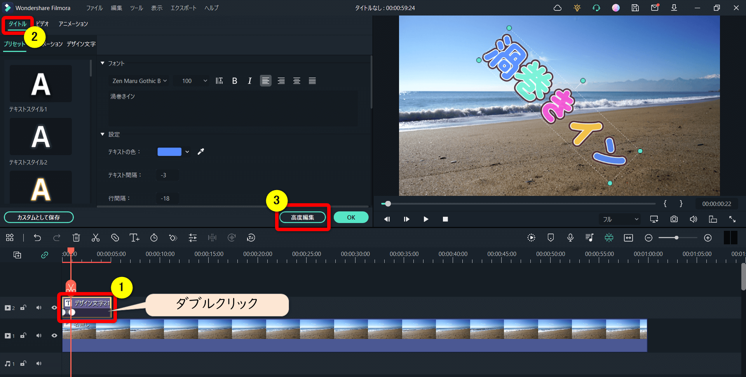Click the redo arrow icon
The height and width of the screenshot is (377, 746).
[x=57, y=238]
